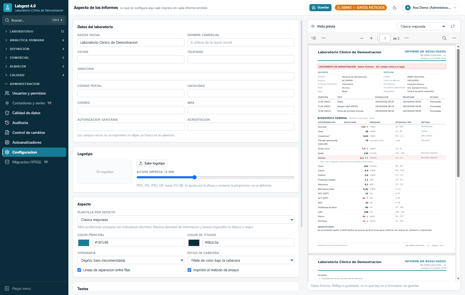
Task: Click the preview page number field
Action: click(x=385, y=38)
